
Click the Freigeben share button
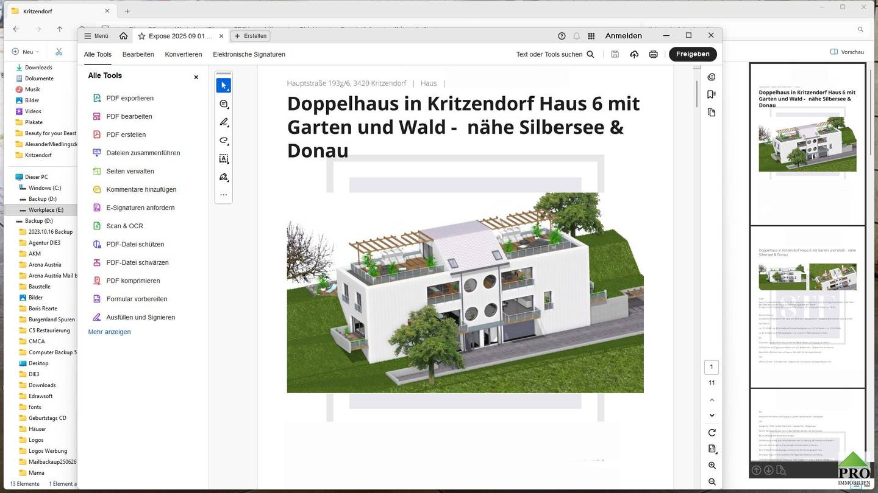click(693, 54)
